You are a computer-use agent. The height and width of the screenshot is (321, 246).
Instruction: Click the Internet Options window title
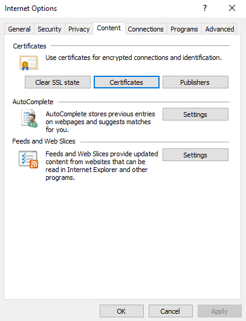pyautogui.click(x=31, y=8)
